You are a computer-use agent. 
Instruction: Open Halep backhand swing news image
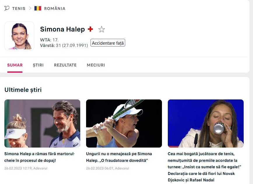coord(124,123)
